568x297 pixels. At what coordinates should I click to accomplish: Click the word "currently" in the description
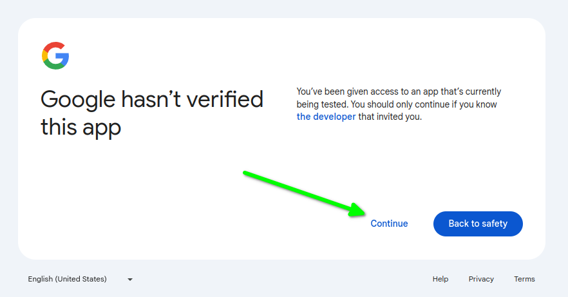(x=483, y=91)
